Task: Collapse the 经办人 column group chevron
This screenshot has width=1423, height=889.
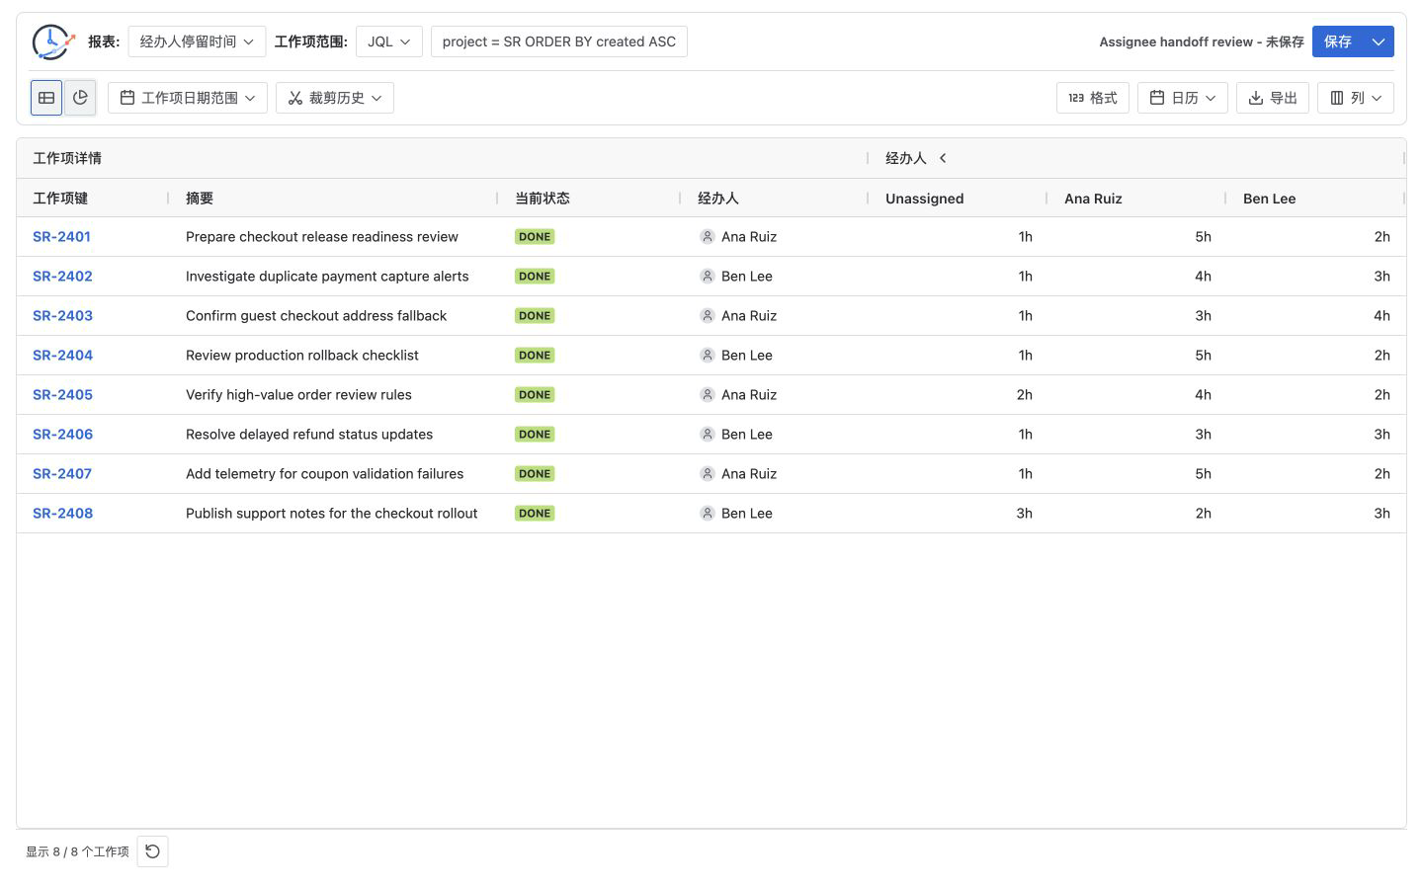Action: [x=943, y=158]
